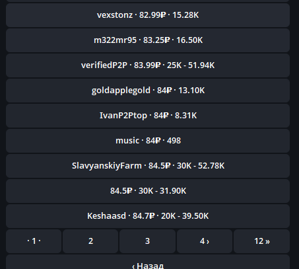
Task: Pick the SlavyanskiyFarm 84.5₽ offer
Action: pyautogui.click(x=148, y=166)
